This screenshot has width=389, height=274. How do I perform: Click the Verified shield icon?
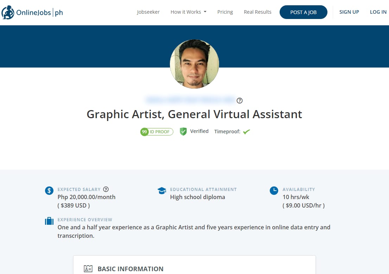pyautogui.click(x=183, y=131)
